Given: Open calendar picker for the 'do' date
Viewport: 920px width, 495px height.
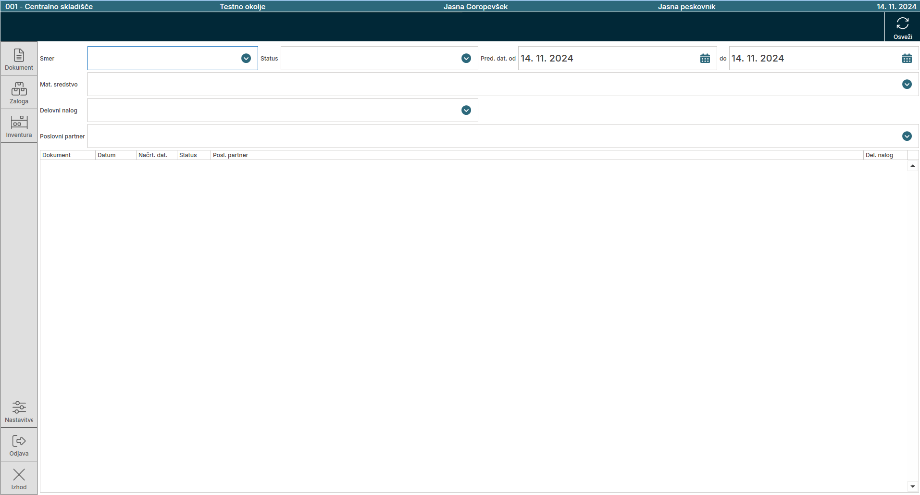Looking at the screenshot, I should pyautogui.click(x=907, y=58).
